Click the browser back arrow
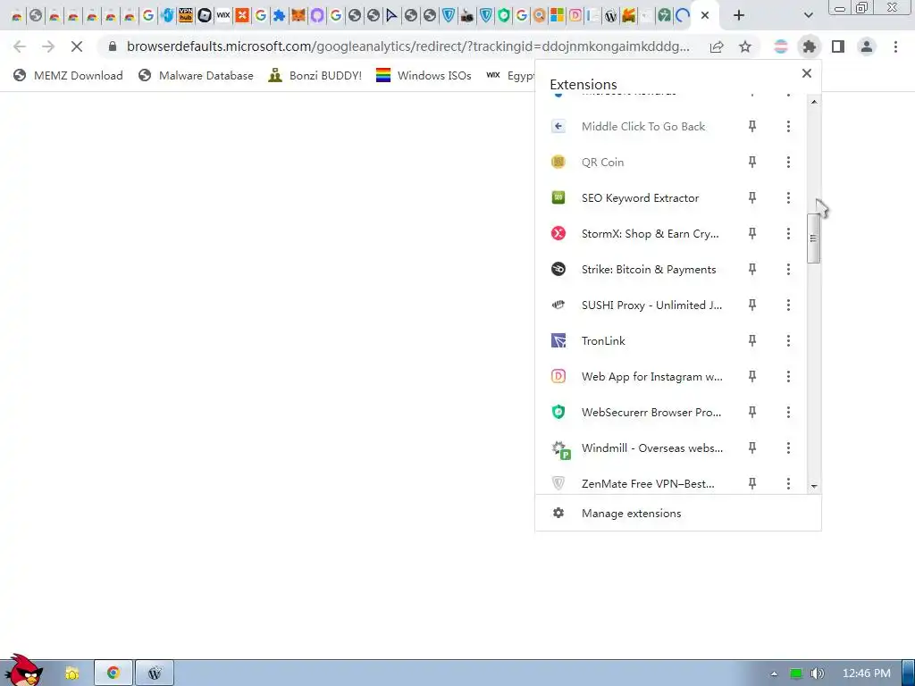Screen dimensions: 915x686 pyautogui.click(x=20, y=46)
